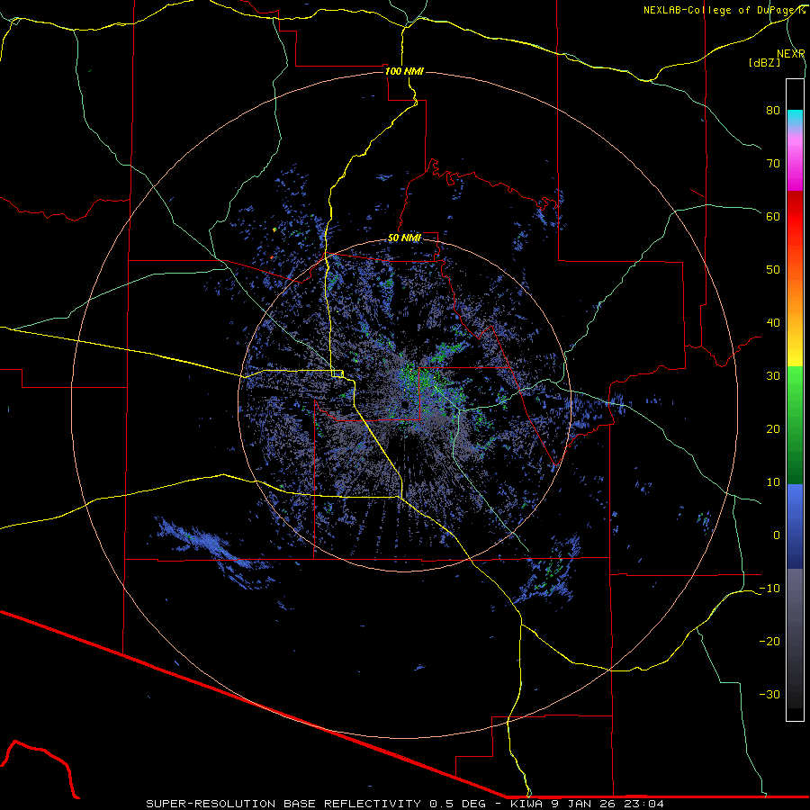Image resolution: width=810 pixels, height=810 pixels.
Task: Click the 30 value on dBZ scale
Action: [x=773, y=375]
